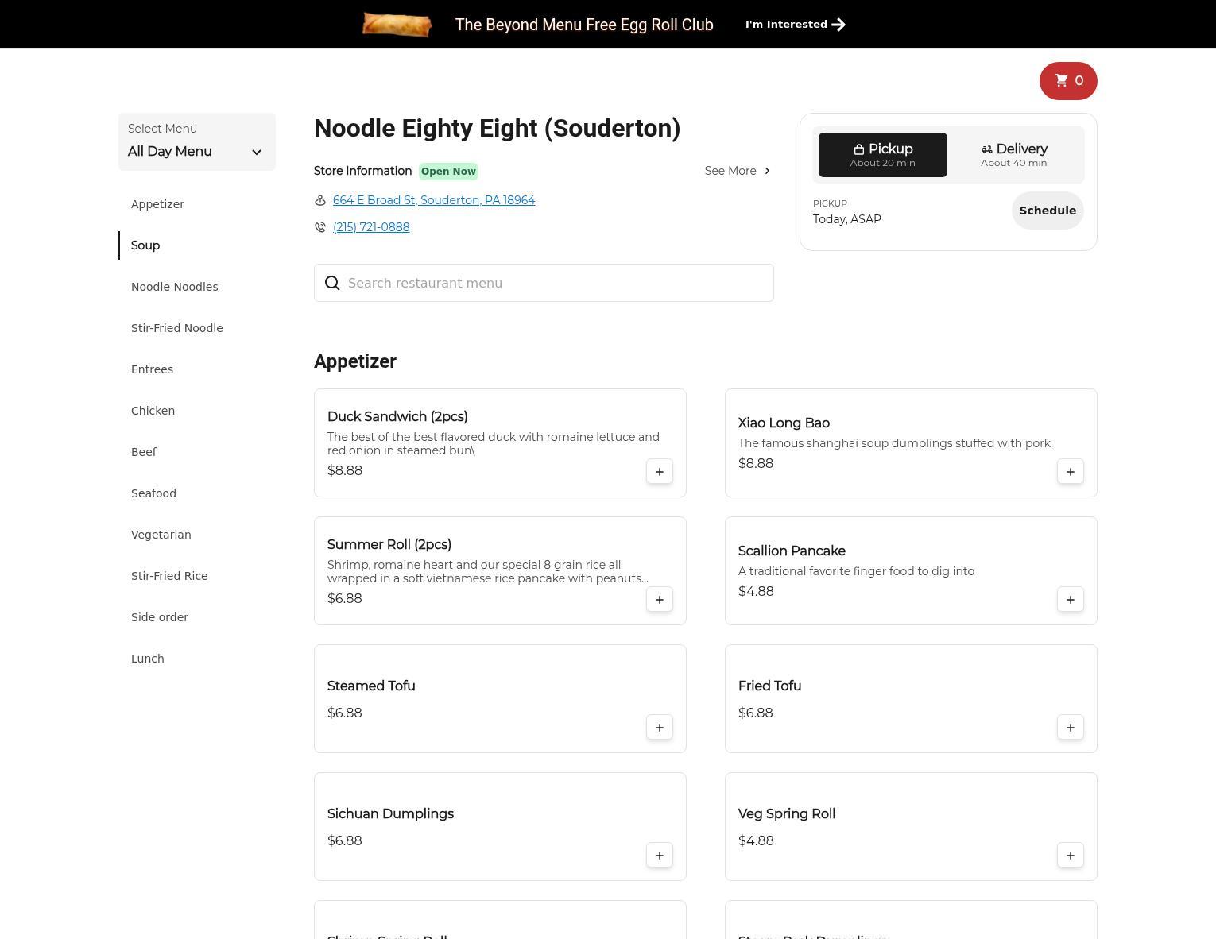The width and height of the screenshot is (1216, 939).
Task: Add Sichuan Dumplings with plus icon
Action: [x=659, y=856]
